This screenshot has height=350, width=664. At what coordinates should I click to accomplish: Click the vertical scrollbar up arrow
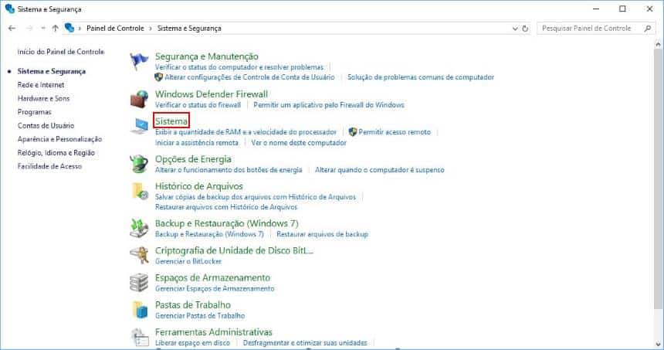tap(658, 44)
